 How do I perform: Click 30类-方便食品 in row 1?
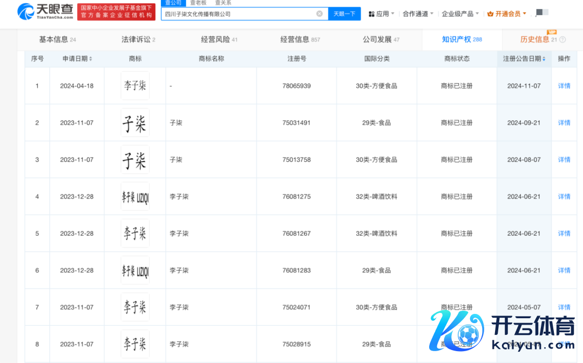point(376,86)
